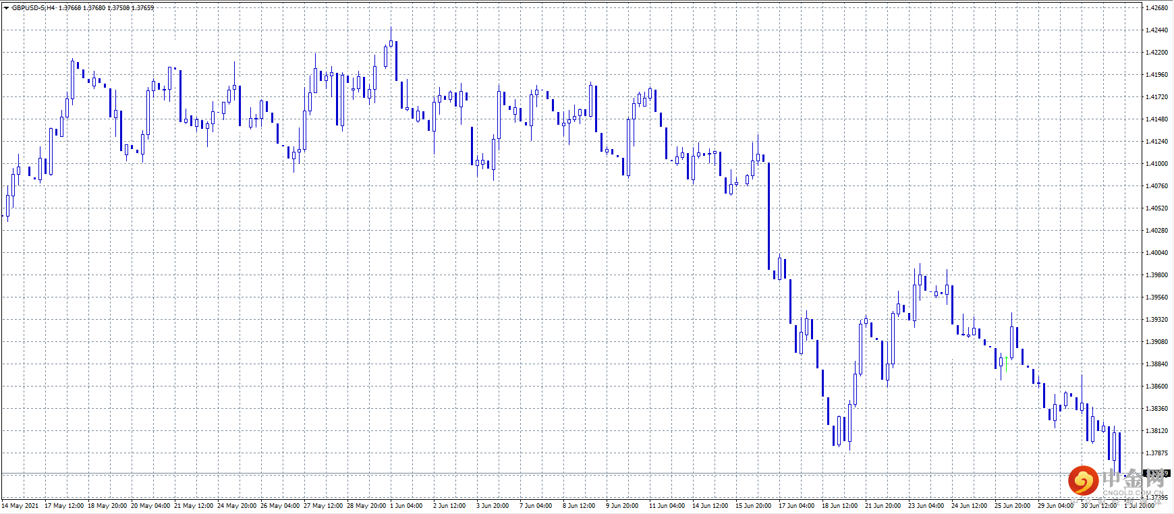Select the 17 May 12:00 time label
1174x514 pixels.
click(x=64, y=506)
